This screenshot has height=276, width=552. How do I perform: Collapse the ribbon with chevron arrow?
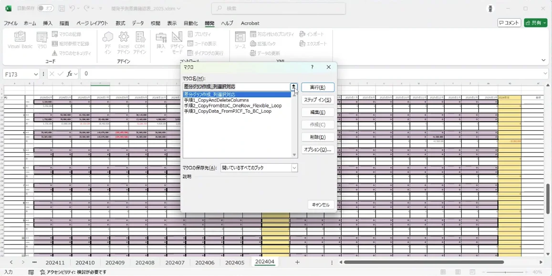[x=543, y=60]
